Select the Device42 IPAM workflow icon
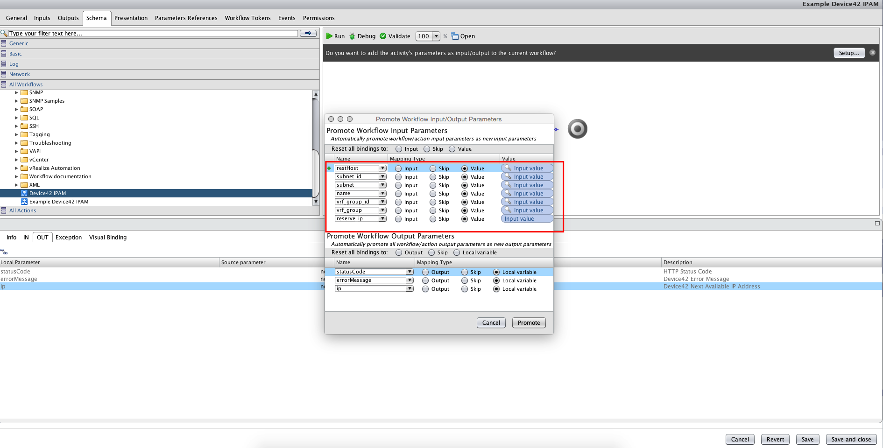Image resolution: width=883 pixels, height=448 pixels. pyautogui.click(x=24, y=193)
